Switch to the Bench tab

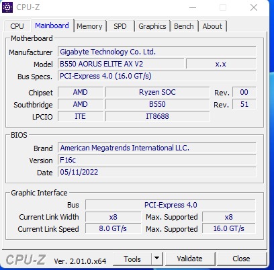[184, 26]
